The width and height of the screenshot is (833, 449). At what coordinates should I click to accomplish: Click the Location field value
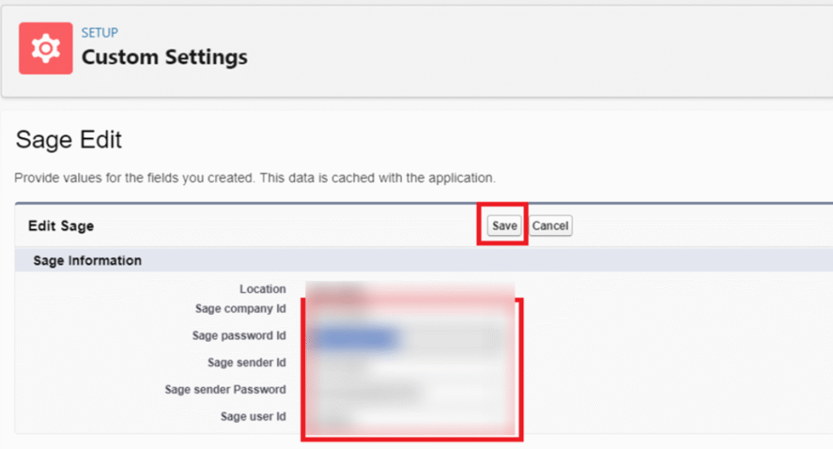[x=334, y=289]
